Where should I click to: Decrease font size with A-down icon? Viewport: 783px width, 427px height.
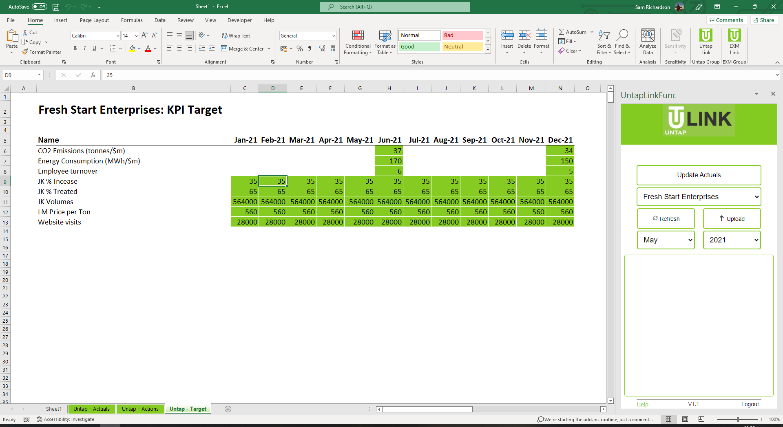point(155,35)
